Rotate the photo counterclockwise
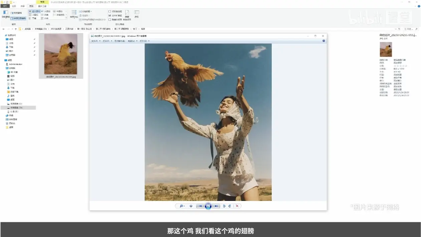 (x=224, y=206)
